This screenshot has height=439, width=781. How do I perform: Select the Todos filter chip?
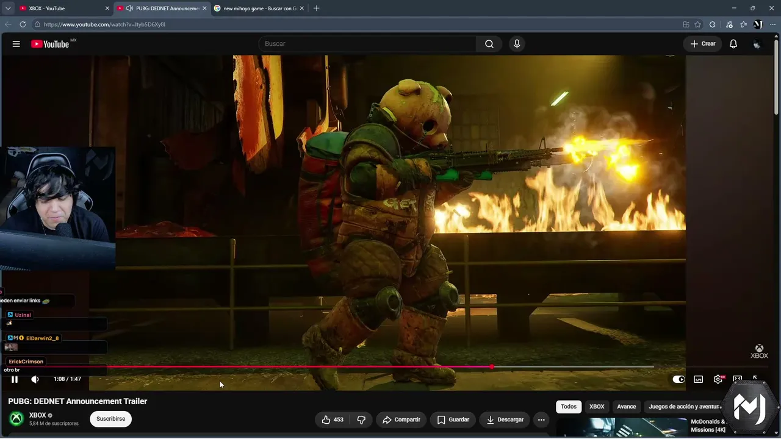pyautogui.click(x=569, y=407)
